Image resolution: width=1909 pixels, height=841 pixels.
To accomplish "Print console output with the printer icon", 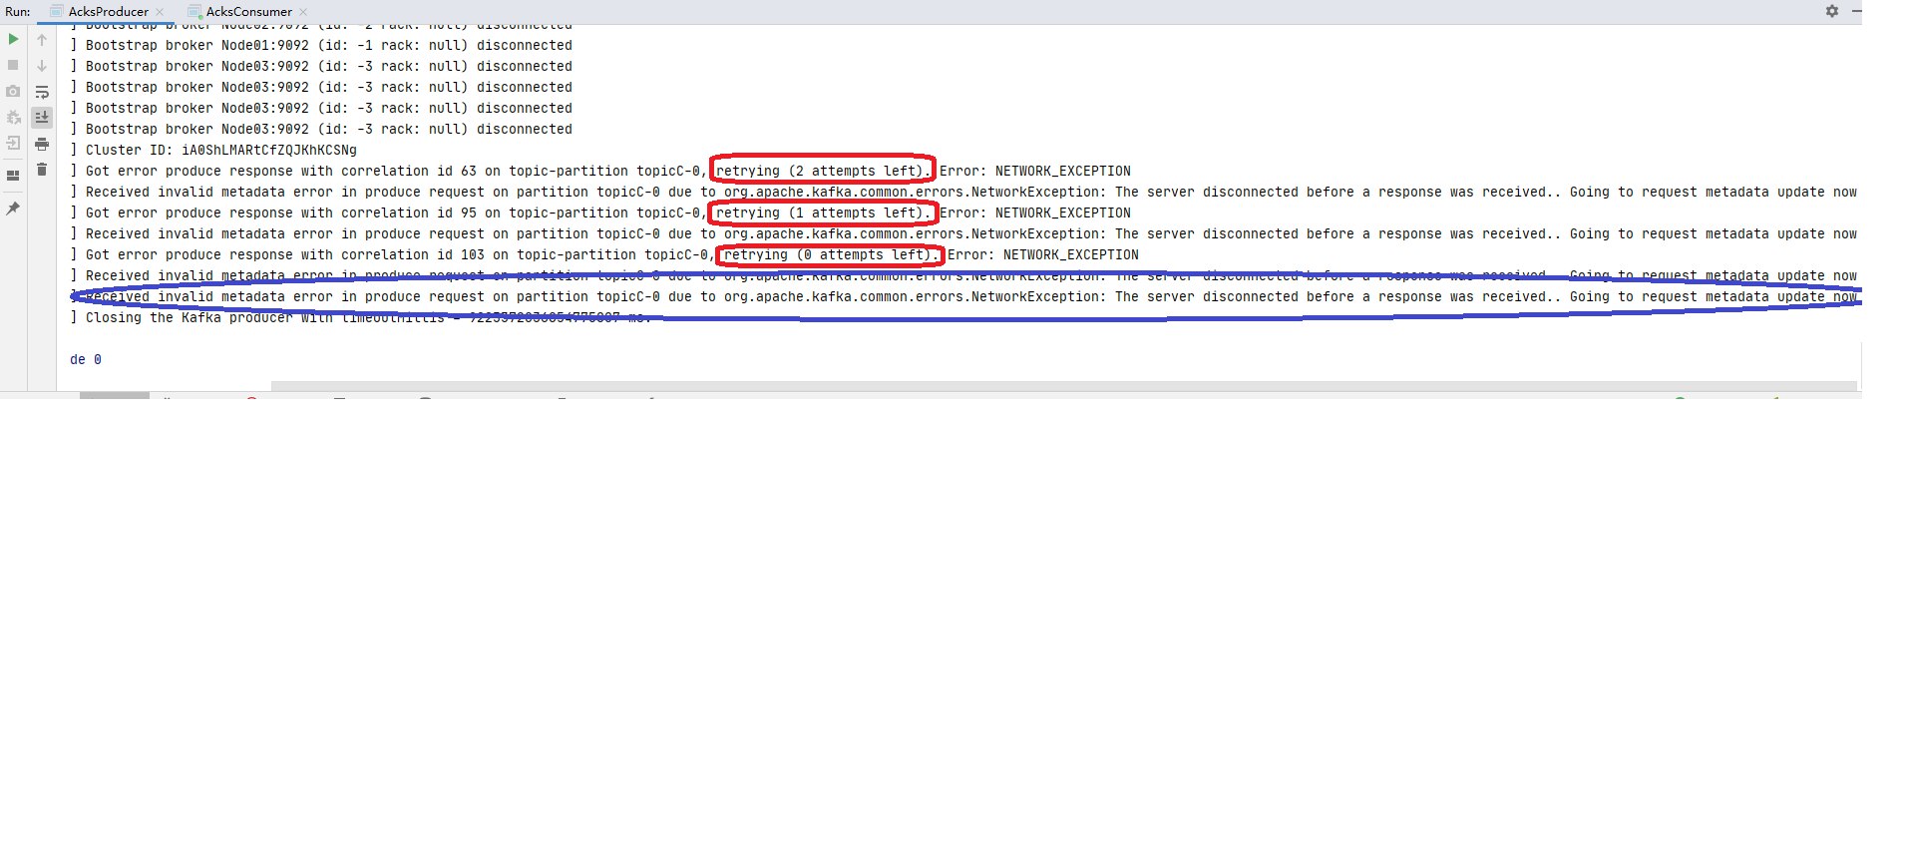I will [42, 144].
